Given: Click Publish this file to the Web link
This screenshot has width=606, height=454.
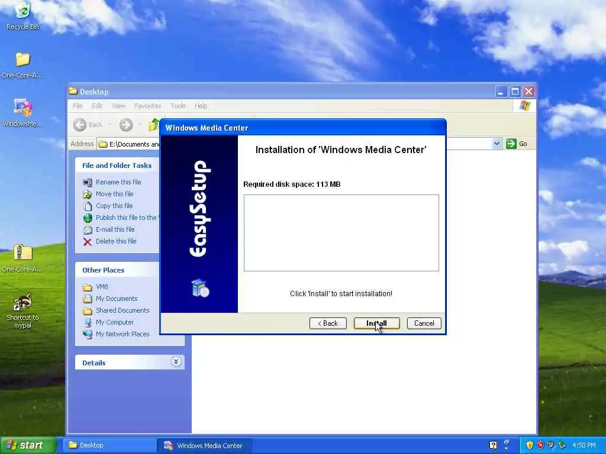Looking at the screenshot, I should [128, 218].
